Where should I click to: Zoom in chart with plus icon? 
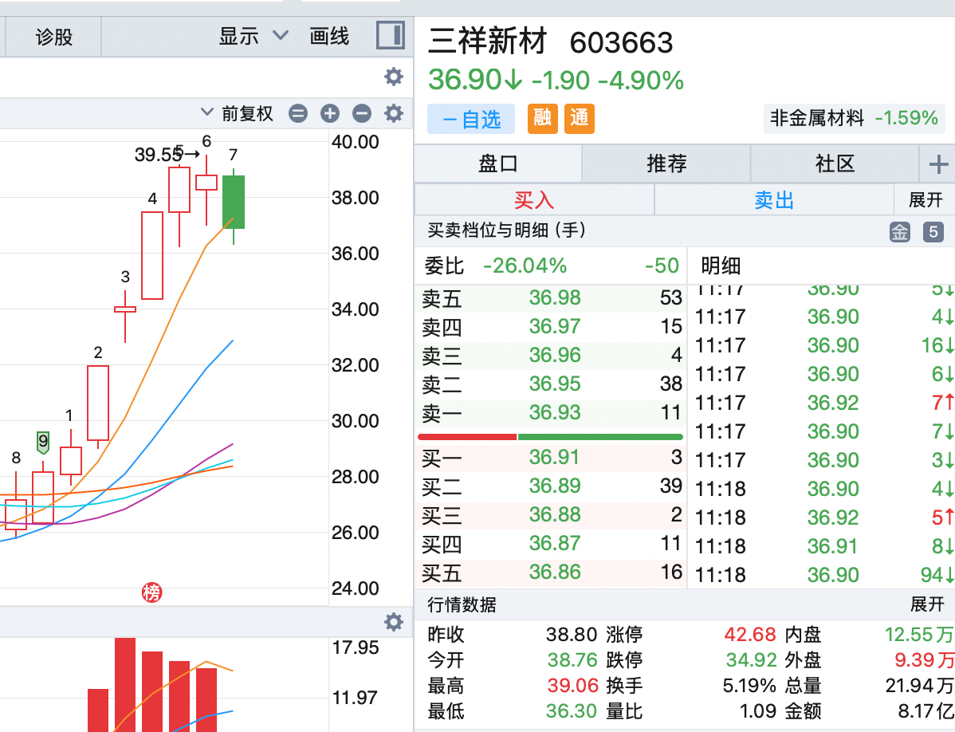coord(329,113)
